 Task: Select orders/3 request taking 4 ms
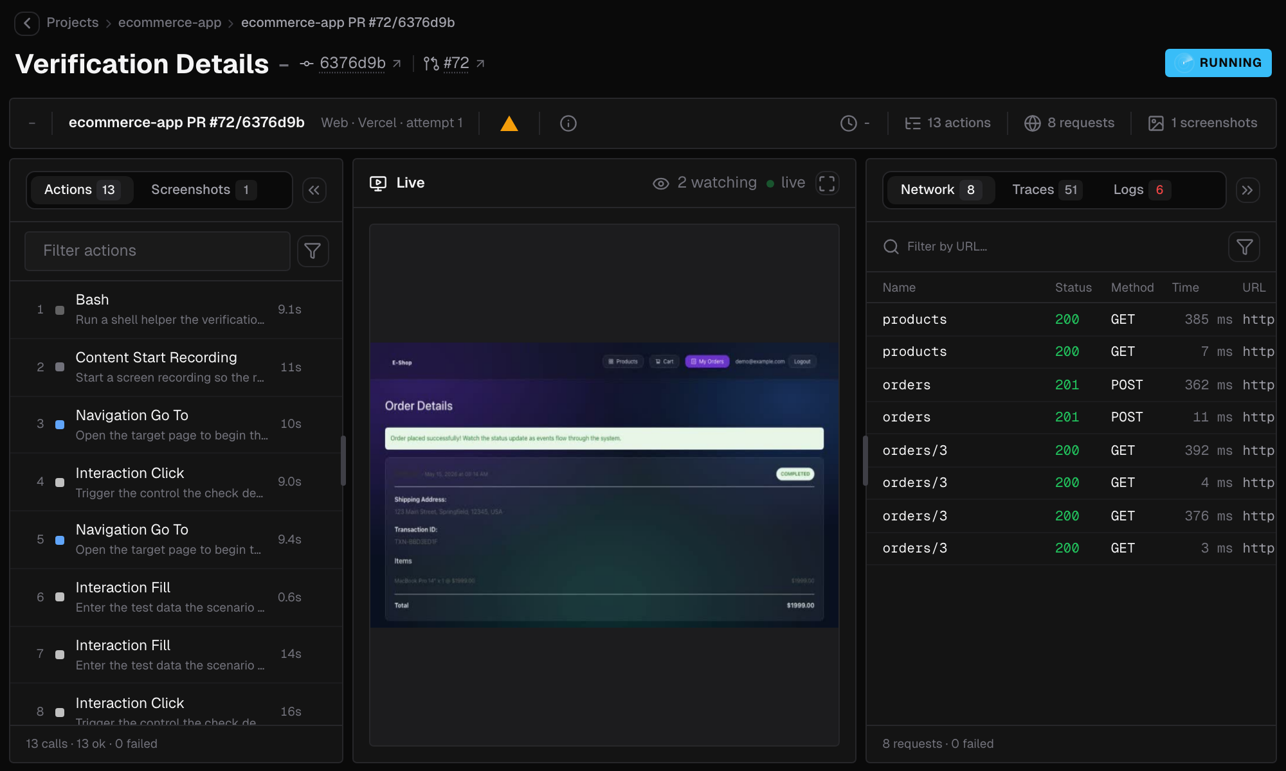click(x=1071, y=483)
